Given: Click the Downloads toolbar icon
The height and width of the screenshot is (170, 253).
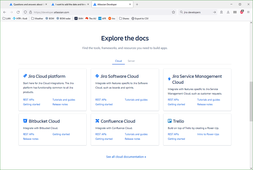Looking at the screenshot, I should (228, 12).
